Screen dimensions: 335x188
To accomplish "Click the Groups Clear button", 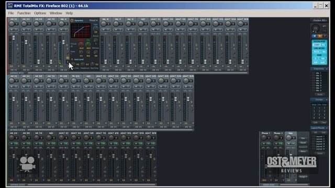I will pyautogui.click(x=323, y=123).
